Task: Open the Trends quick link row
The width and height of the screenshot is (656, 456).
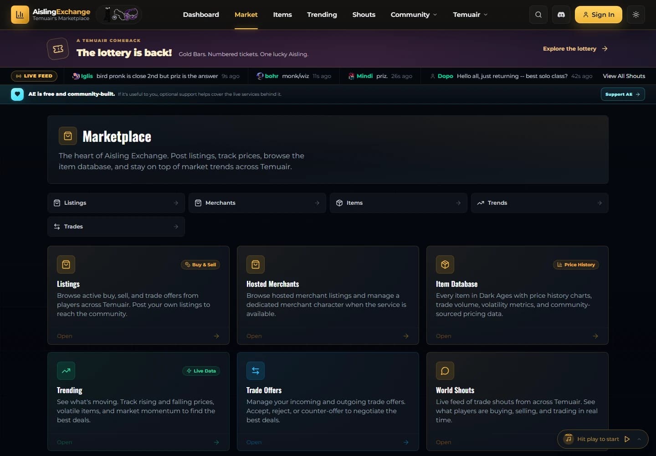Action: (x=540, y=203)
